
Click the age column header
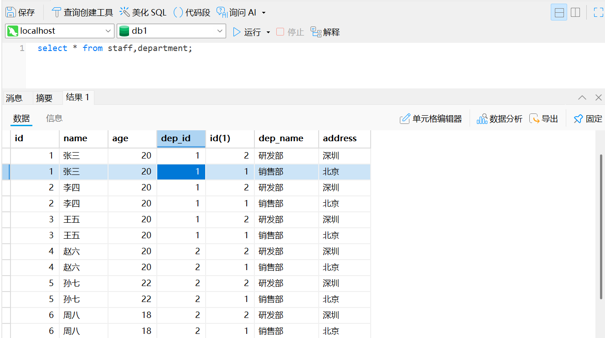pyautogui.click(x=132, y=138)
